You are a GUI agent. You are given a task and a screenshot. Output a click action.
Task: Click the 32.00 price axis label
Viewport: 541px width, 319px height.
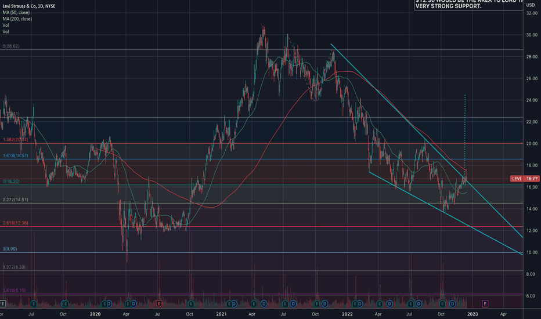click(532, 13)
